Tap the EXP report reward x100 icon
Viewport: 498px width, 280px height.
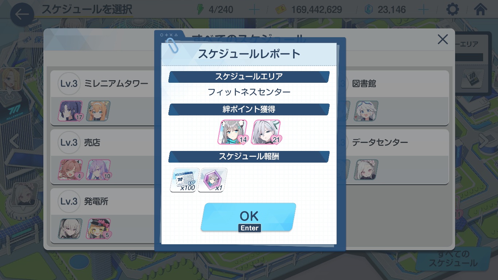pos(184,180)
